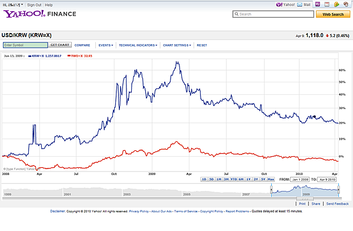Click the purple My Yahoo toolbar icon

[318, 4]
